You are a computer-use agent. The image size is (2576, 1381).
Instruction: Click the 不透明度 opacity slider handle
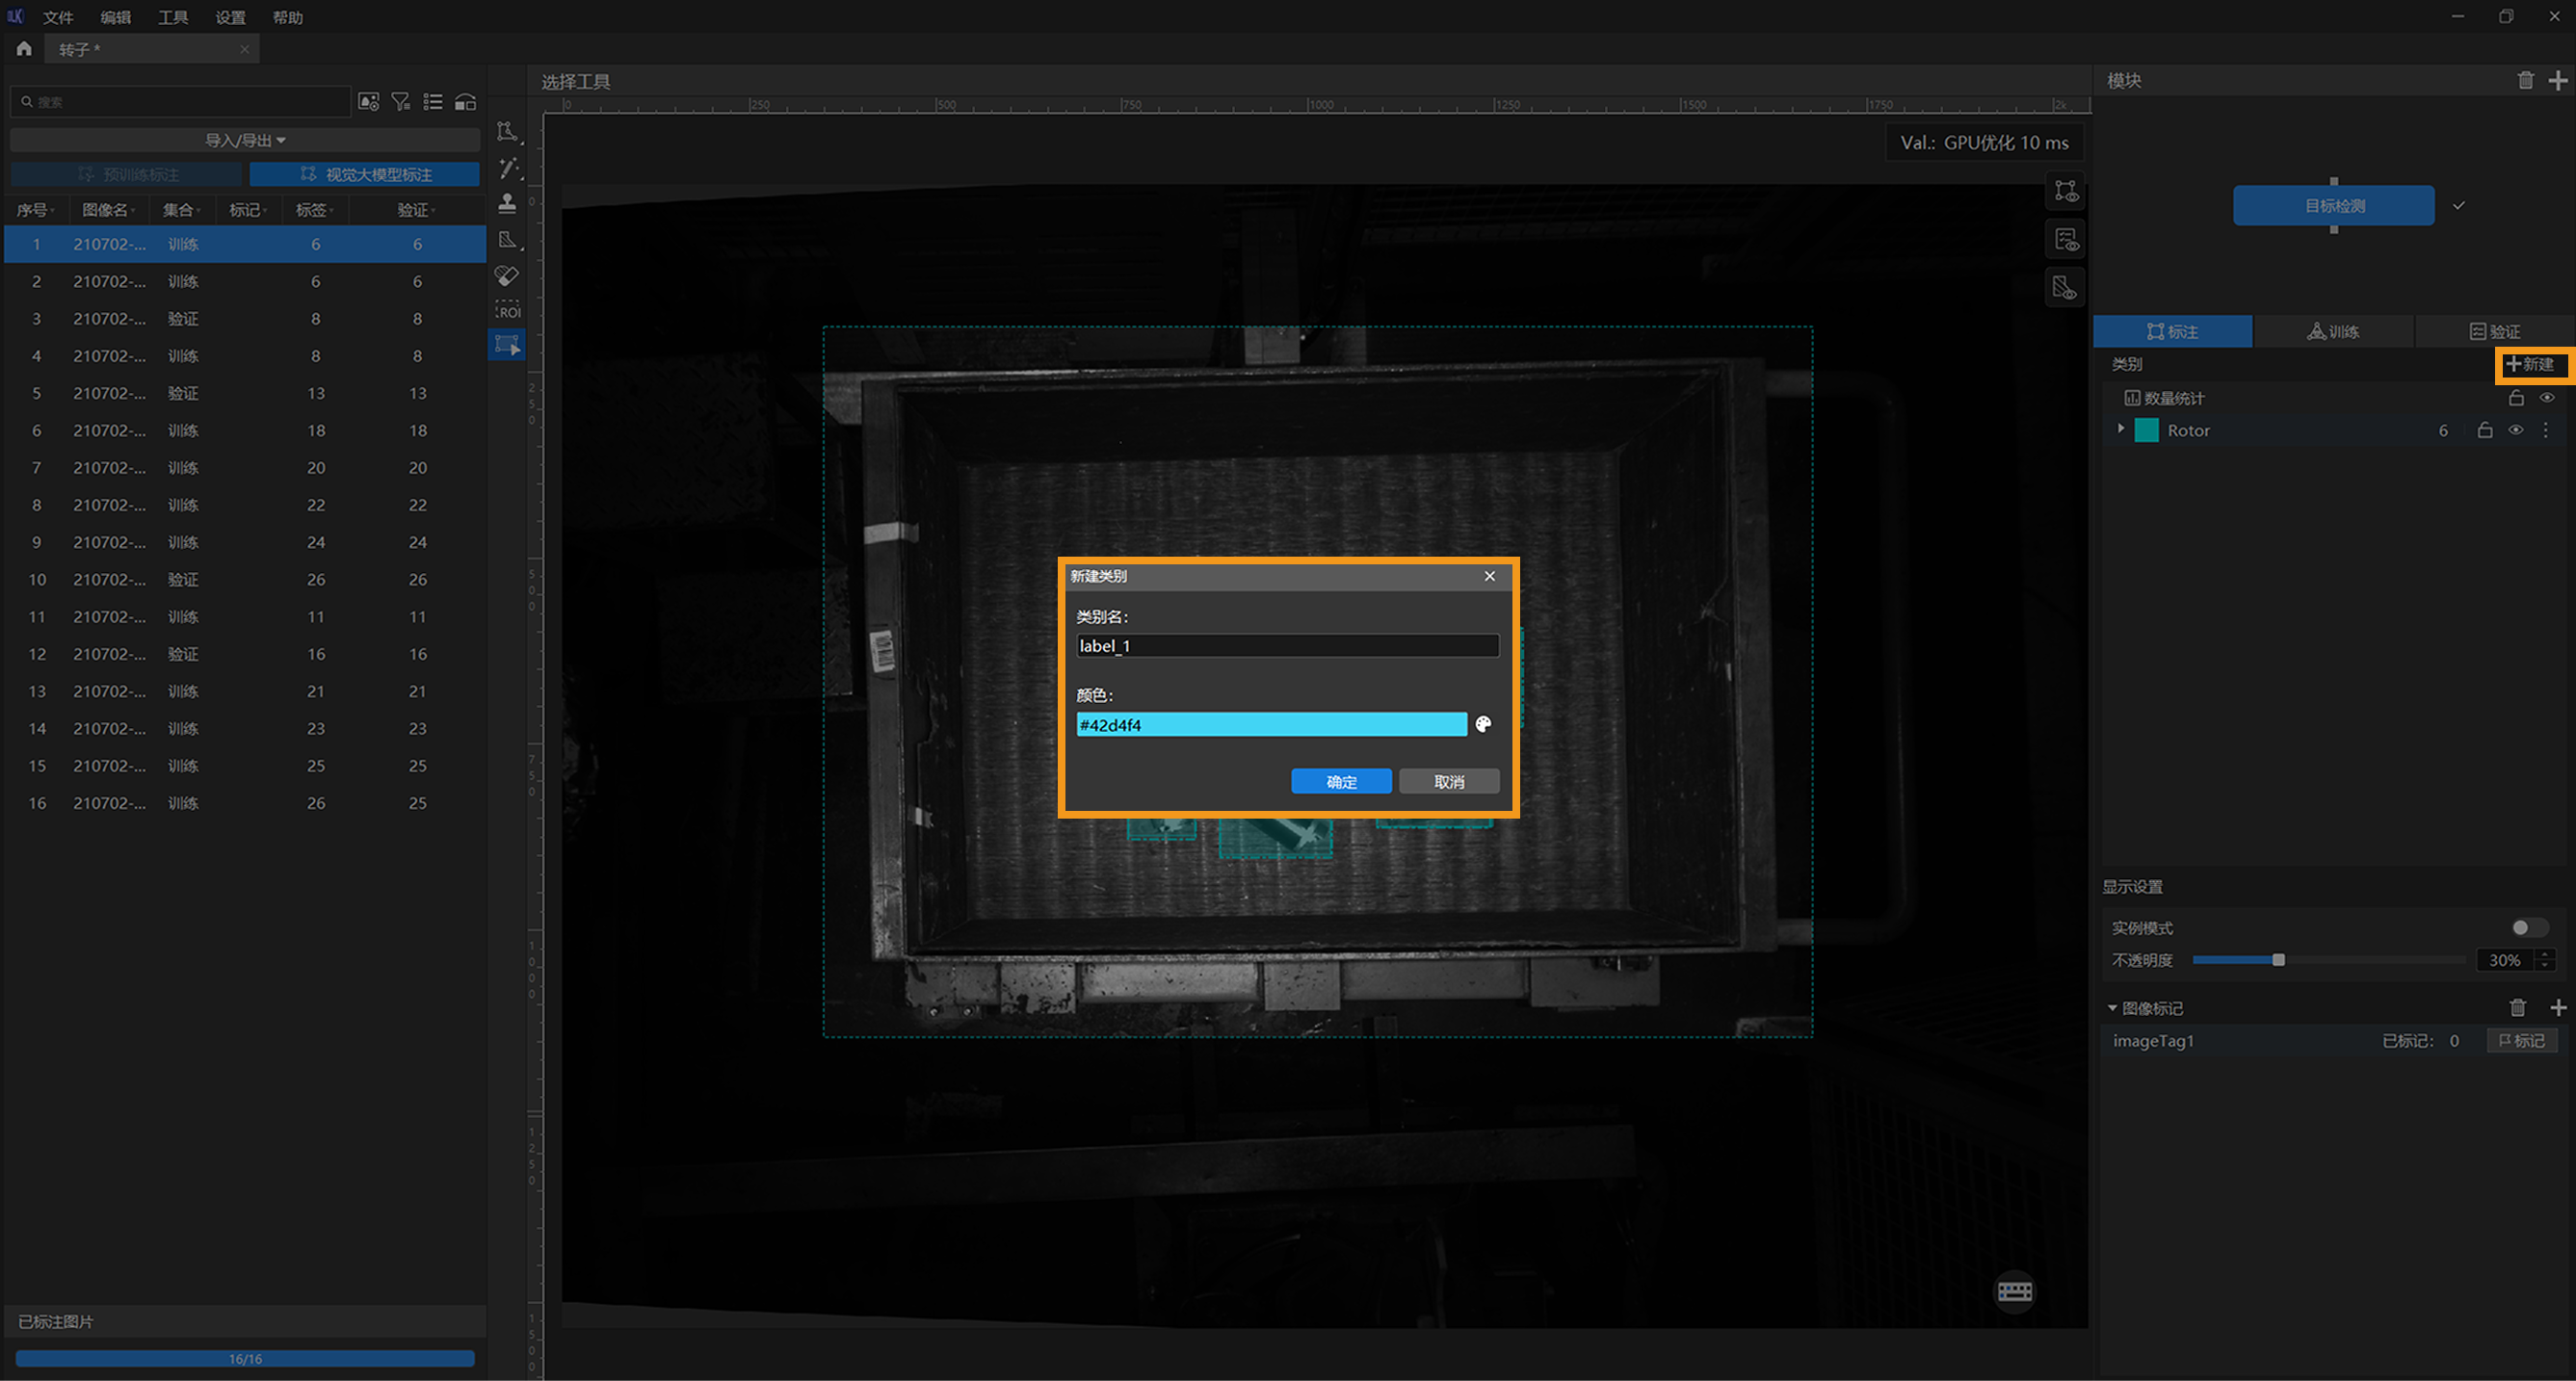pos(2278,960)
